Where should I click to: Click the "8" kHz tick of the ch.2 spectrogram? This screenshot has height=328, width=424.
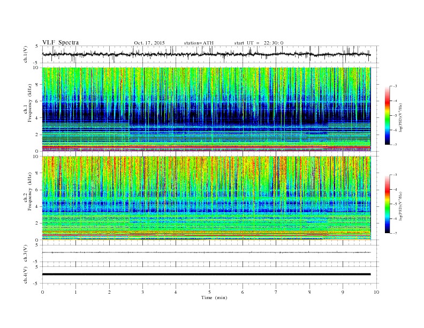[37, 173]
